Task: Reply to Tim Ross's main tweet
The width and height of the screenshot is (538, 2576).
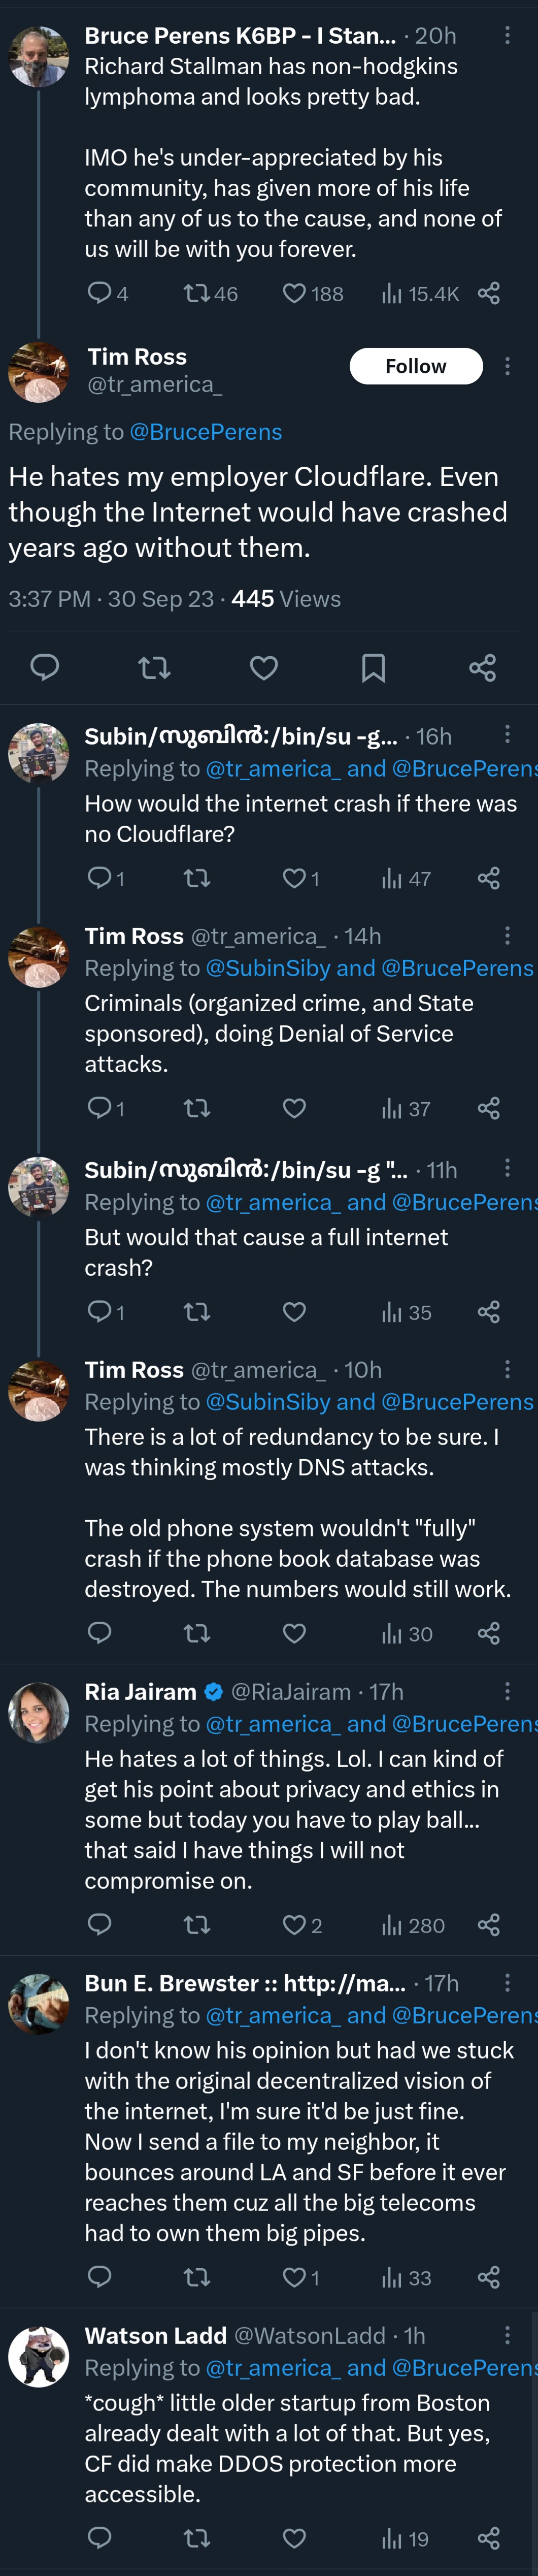Action: pyautogui.click(x=45, y=667)
